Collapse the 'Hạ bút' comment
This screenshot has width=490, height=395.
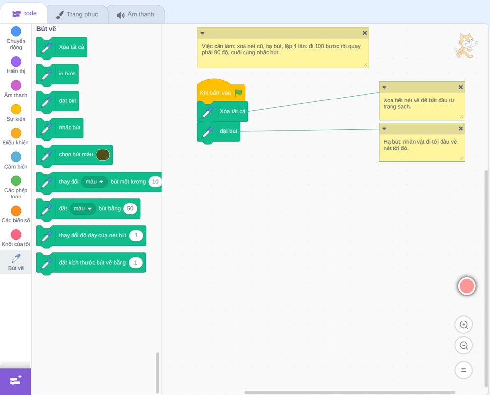384,129
